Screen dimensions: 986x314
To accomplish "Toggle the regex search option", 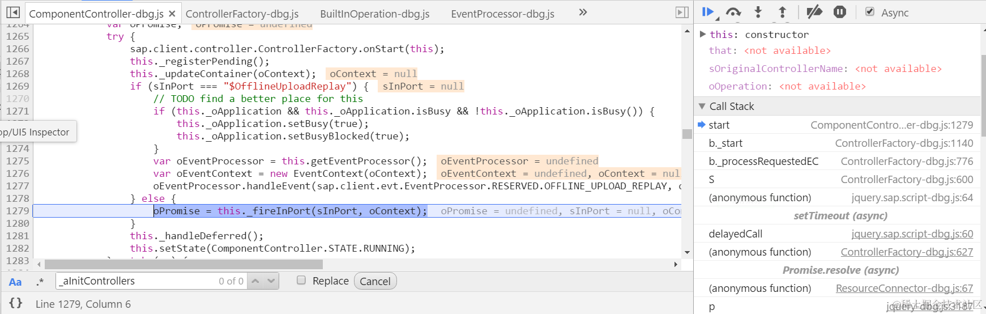I will coord(40,282).
